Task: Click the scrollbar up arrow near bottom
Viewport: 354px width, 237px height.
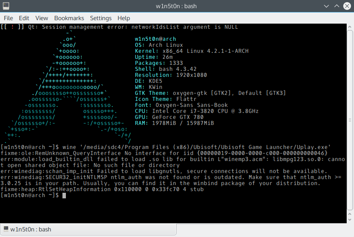Action: coord(350,214)
